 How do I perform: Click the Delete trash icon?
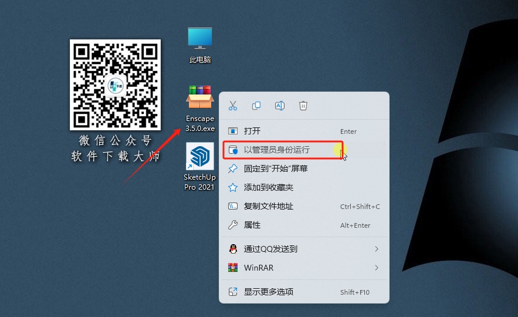303,106
